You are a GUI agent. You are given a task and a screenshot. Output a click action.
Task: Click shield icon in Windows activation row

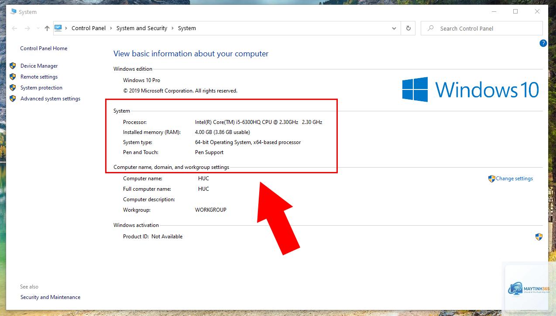(539, 237)
